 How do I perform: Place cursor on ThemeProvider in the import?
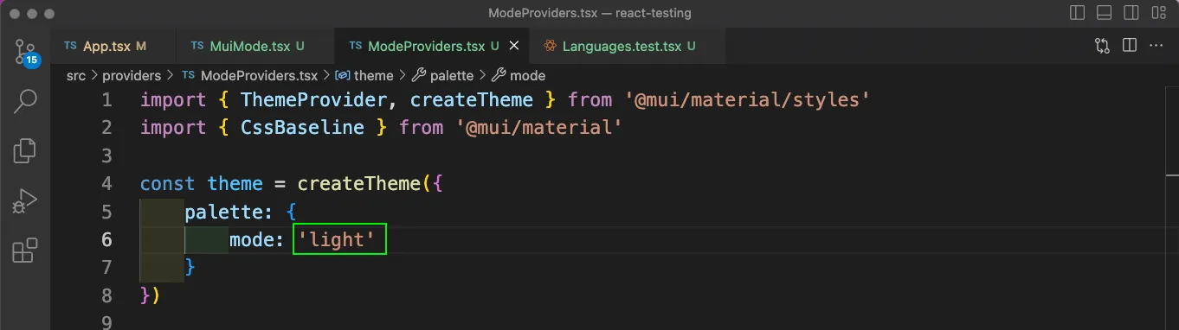pos(313,100)
